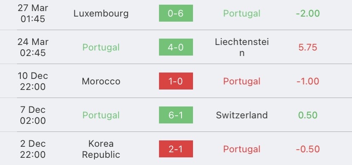Click Portugal in the 2 Dec row

point(242,149)
